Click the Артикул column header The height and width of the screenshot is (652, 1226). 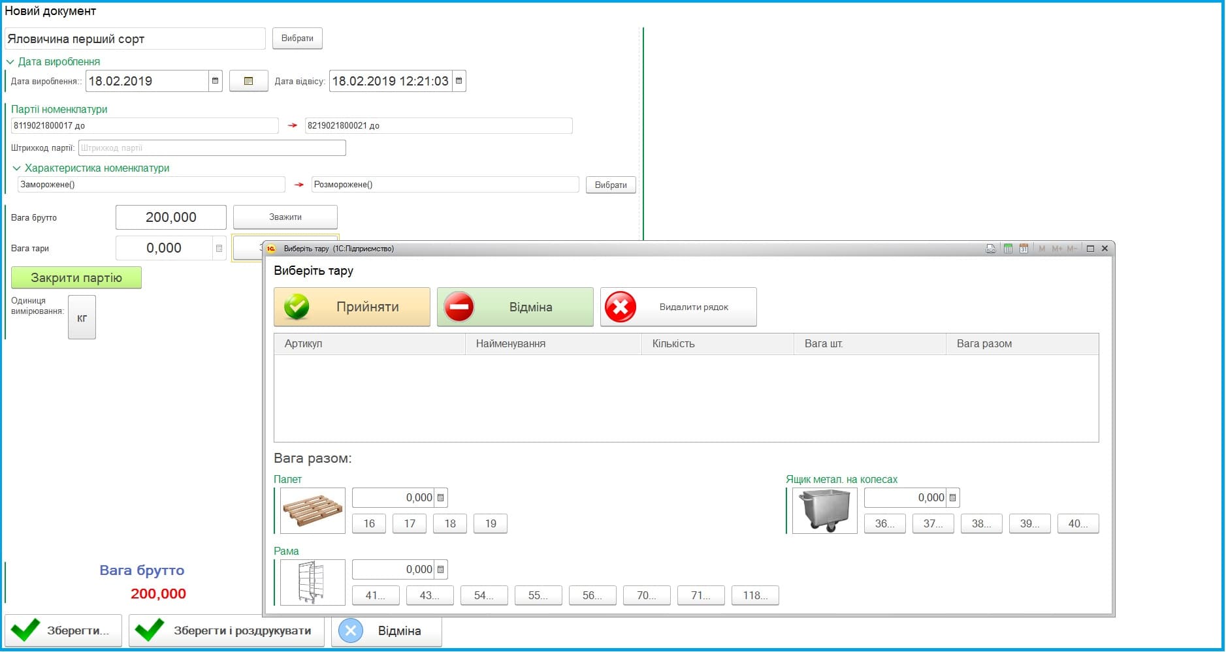(370, 344)
